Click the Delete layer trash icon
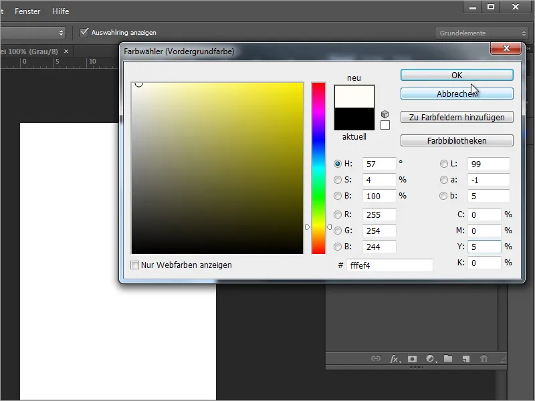 click(484, 359)
